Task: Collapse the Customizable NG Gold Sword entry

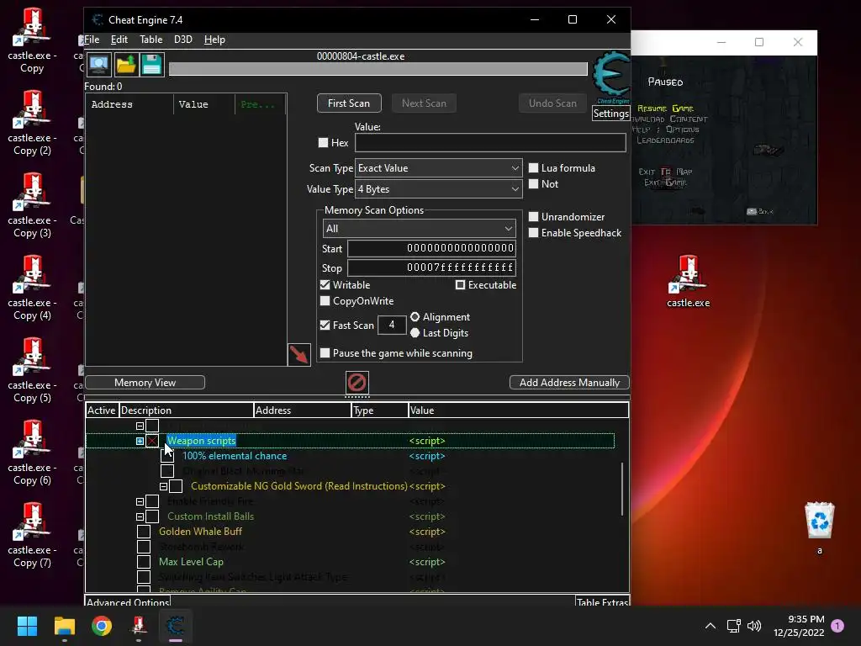Action: coord(163,487)
